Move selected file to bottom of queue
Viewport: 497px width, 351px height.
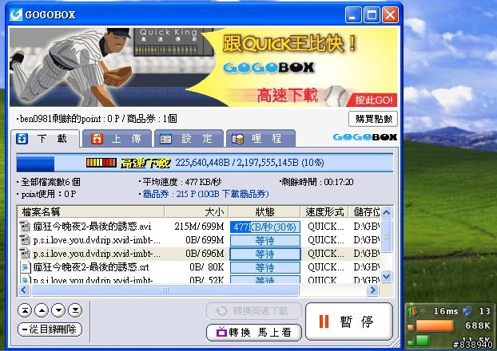pos(75,310)
